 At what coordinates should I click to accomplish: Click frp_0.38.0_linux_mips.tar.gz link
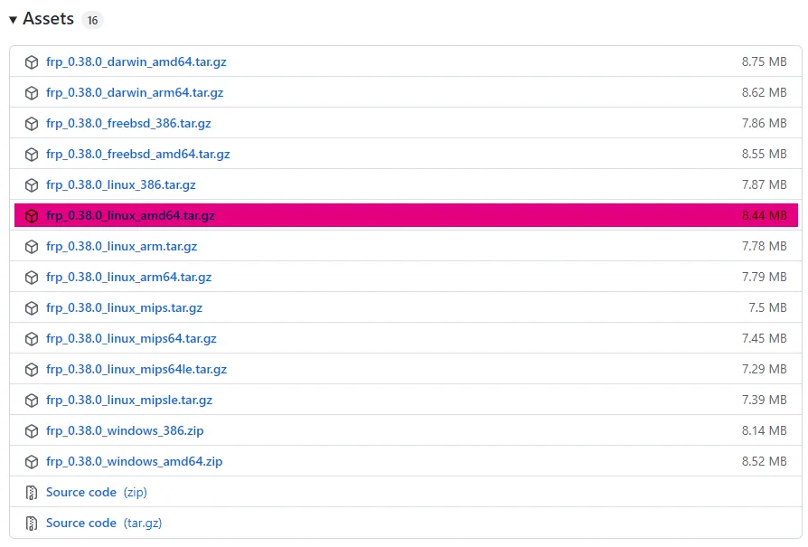click(124, 307)
